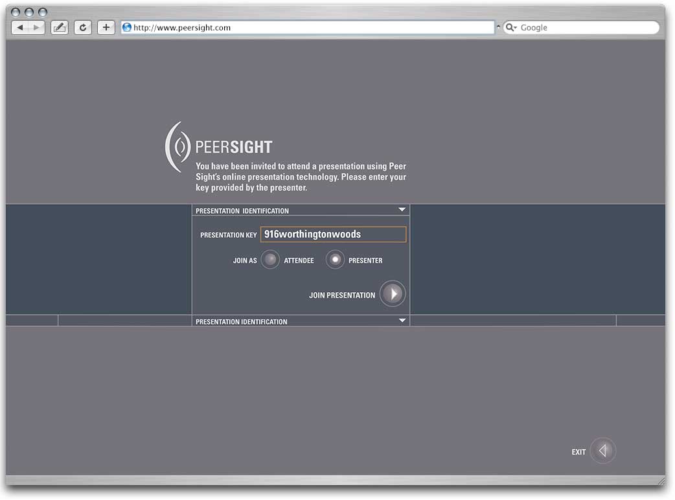Select the Presenter radio button
This screenshot has width=675, height=500.
335,260
